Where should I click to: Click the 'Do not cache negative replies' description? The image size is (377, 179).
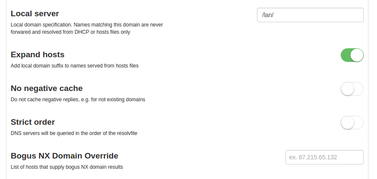[78, 100]
